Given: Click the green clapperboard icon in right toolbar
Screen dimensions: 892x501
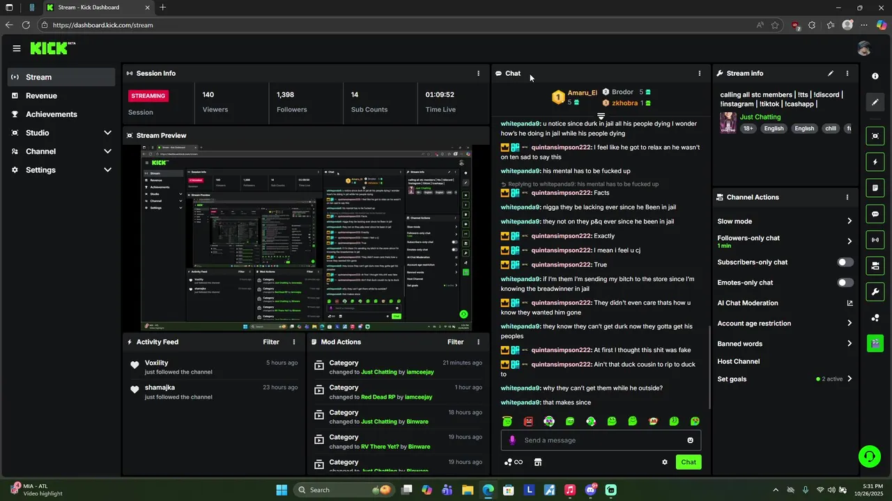Looking at the screenshot, I should pos(875,343).
